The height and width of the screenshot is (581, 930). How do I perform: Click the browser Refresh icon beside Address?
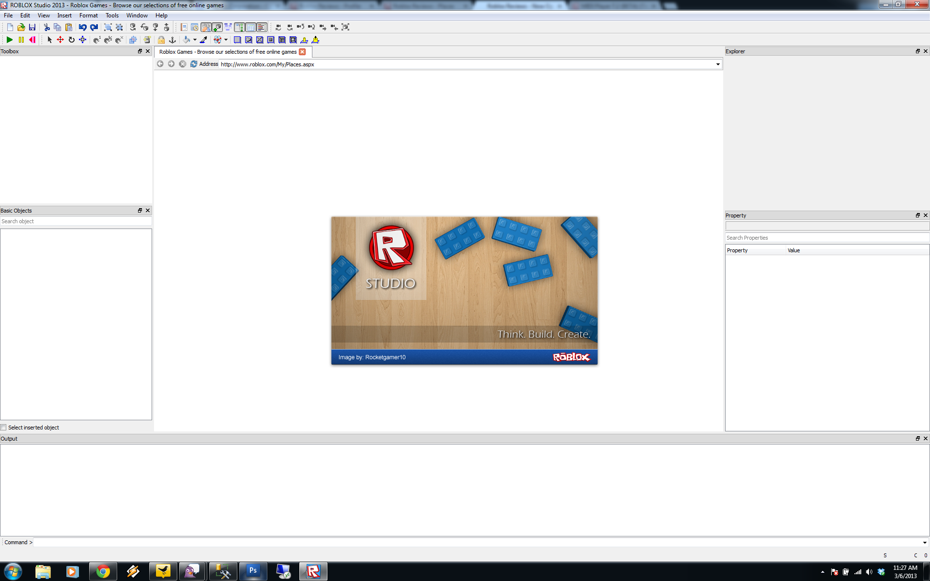coord(193,64)
